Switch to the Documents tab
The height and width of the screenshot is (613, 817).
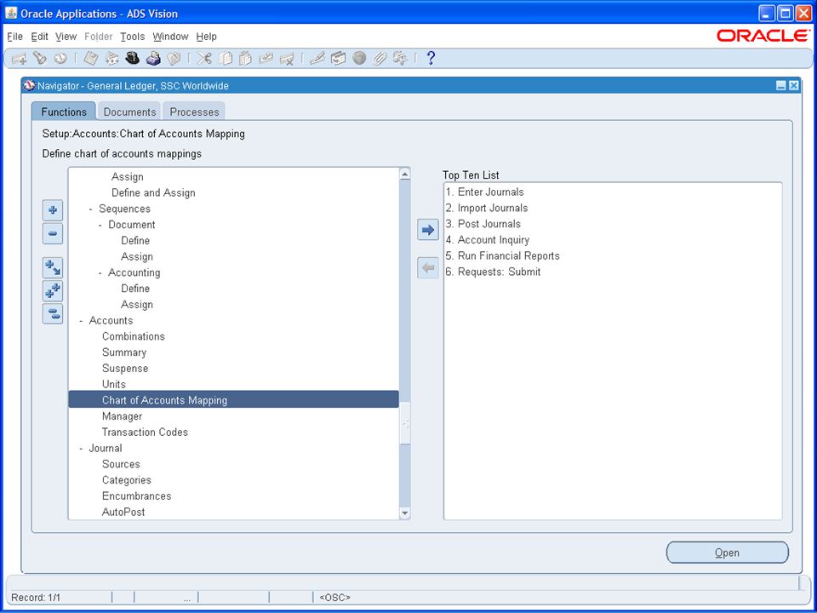(x=129, y=112)
